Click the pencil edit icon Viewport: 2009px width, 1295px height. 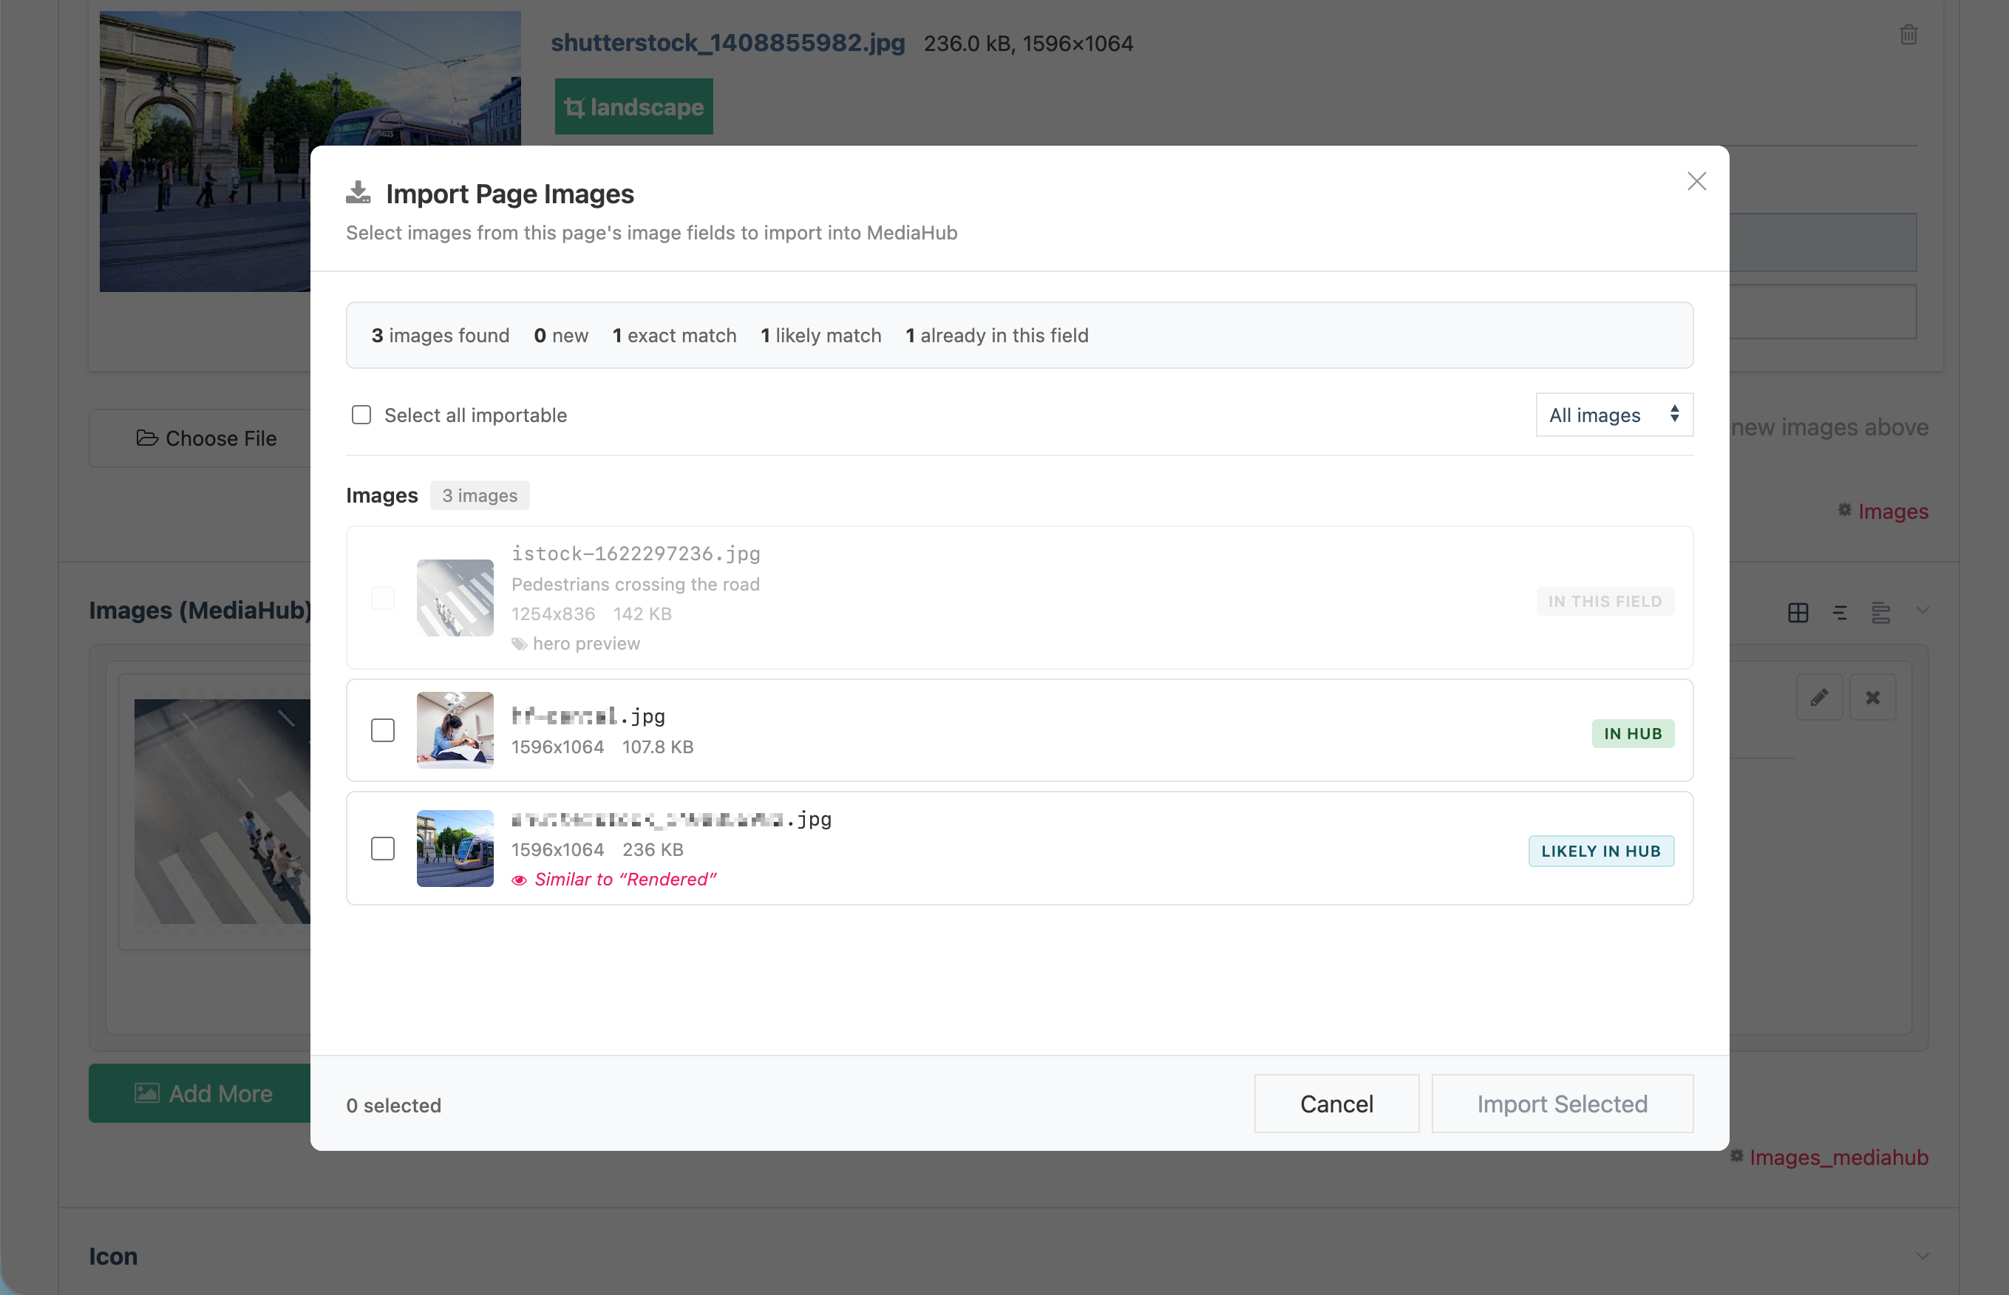pos(1819,697)
